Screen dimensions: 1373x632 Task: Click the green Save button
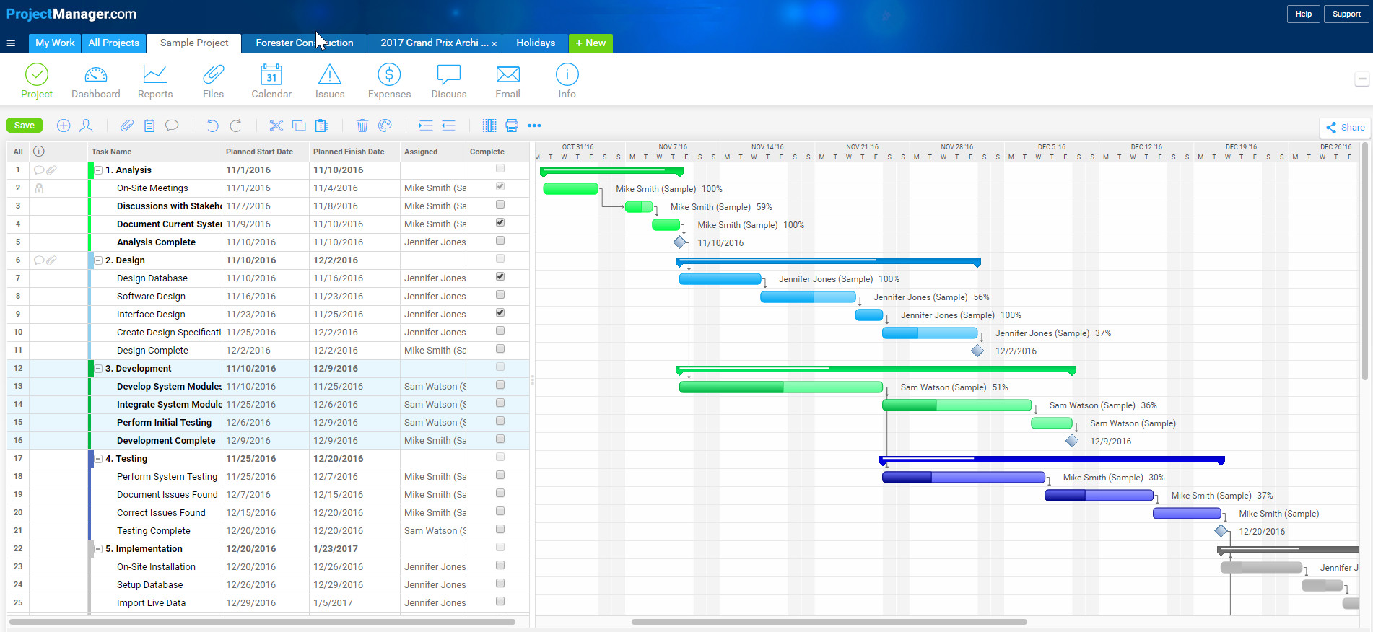[25, 126]
